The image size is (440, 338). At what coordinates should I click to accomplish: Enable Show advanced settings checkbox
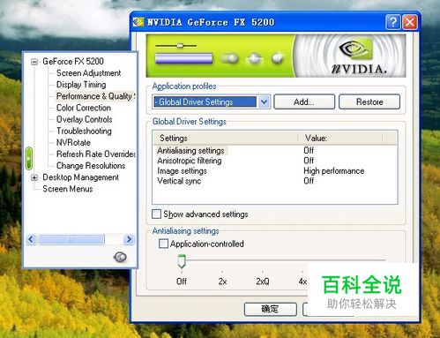tap(156, 214)
